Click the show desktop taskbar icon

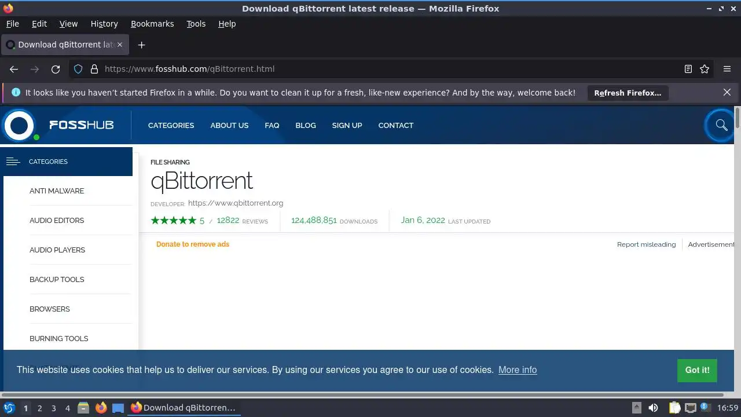pos(118,408)
